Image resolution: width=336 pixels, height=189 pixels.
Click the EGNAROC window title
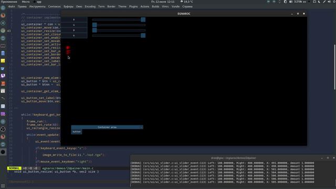tap(184, 14)
